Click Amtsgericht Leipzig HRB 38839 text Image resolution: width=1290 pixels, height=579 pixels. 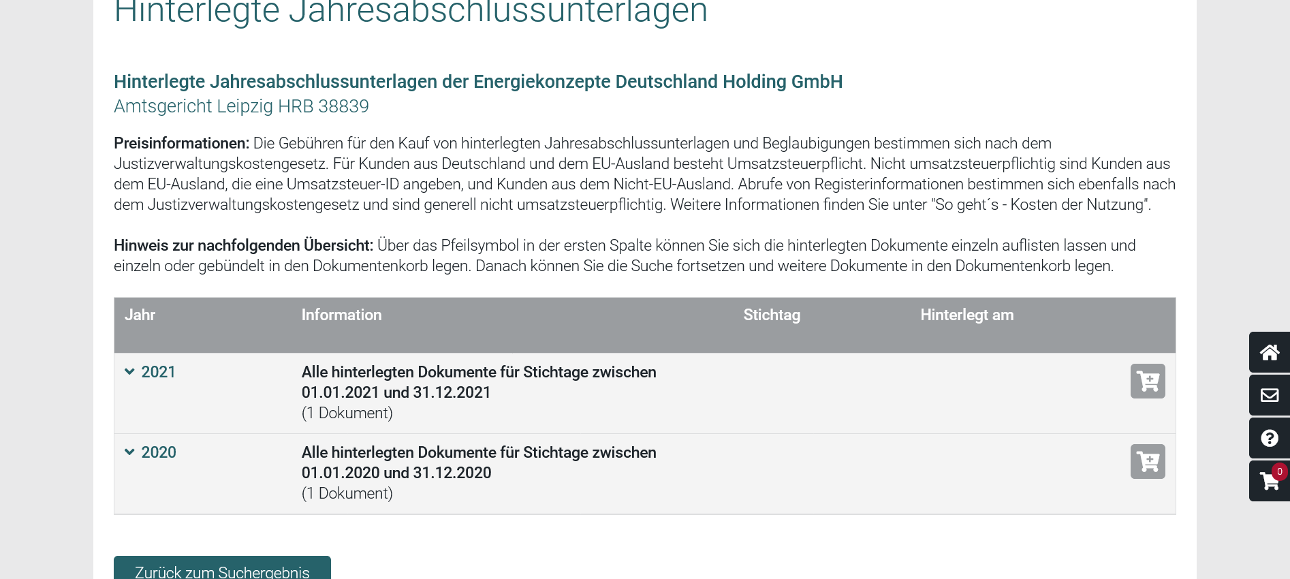[x=241, y=106]
